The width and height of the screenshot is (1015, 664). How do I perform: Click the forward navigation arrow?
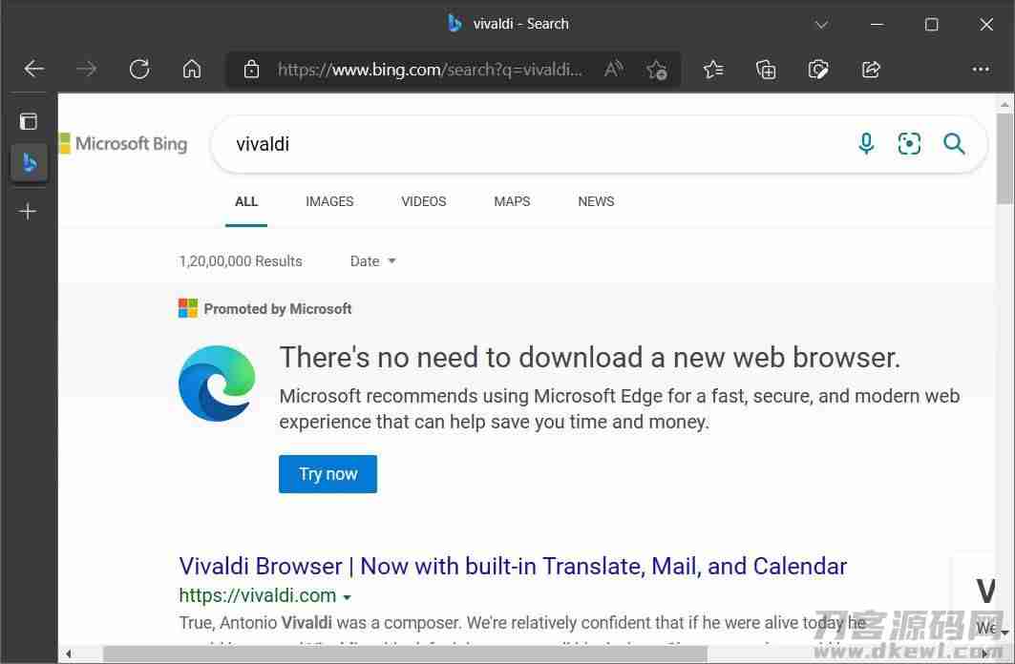(x=86, y=69)
